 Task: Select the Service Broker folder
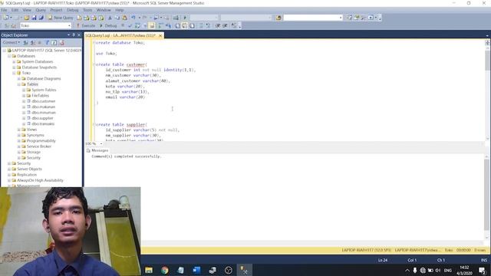pos(39,146)
